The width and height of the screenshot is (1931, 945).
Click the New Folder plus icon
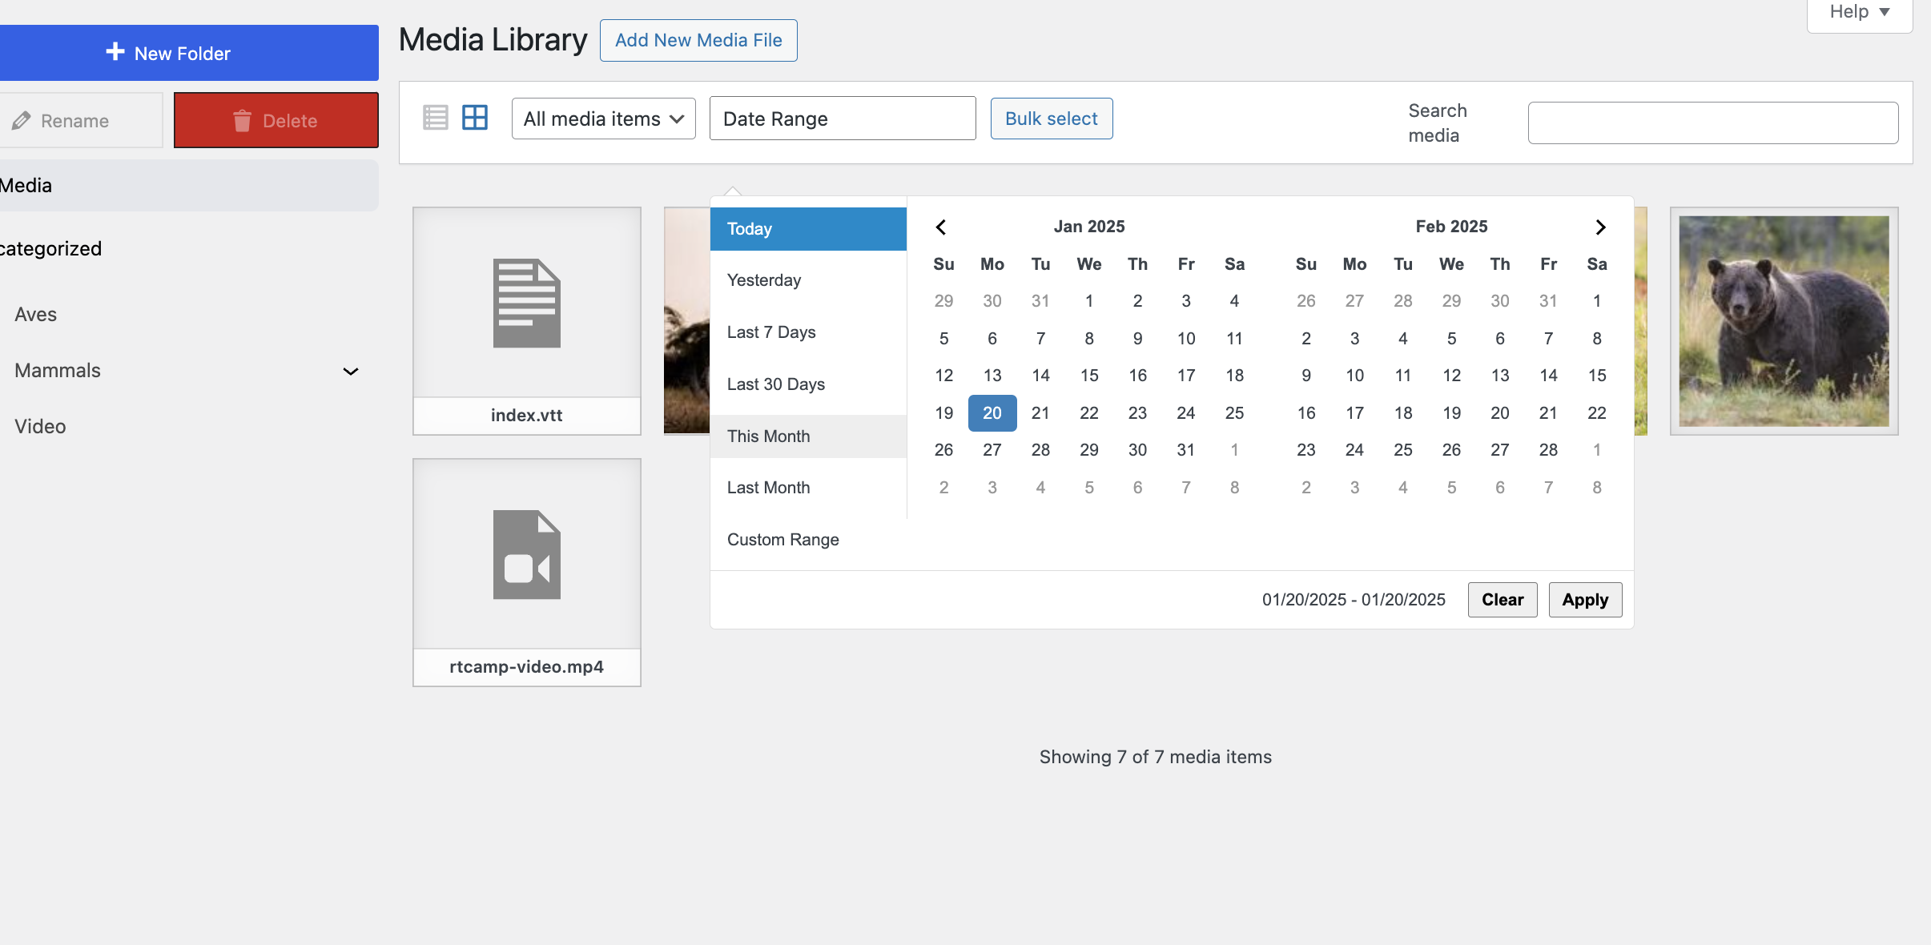coord(115,52)
